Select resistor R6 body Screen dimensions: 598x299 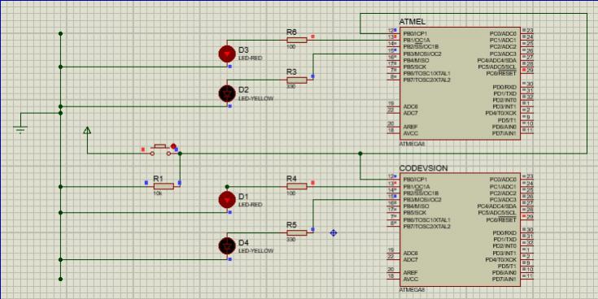(x=297, y=40)
